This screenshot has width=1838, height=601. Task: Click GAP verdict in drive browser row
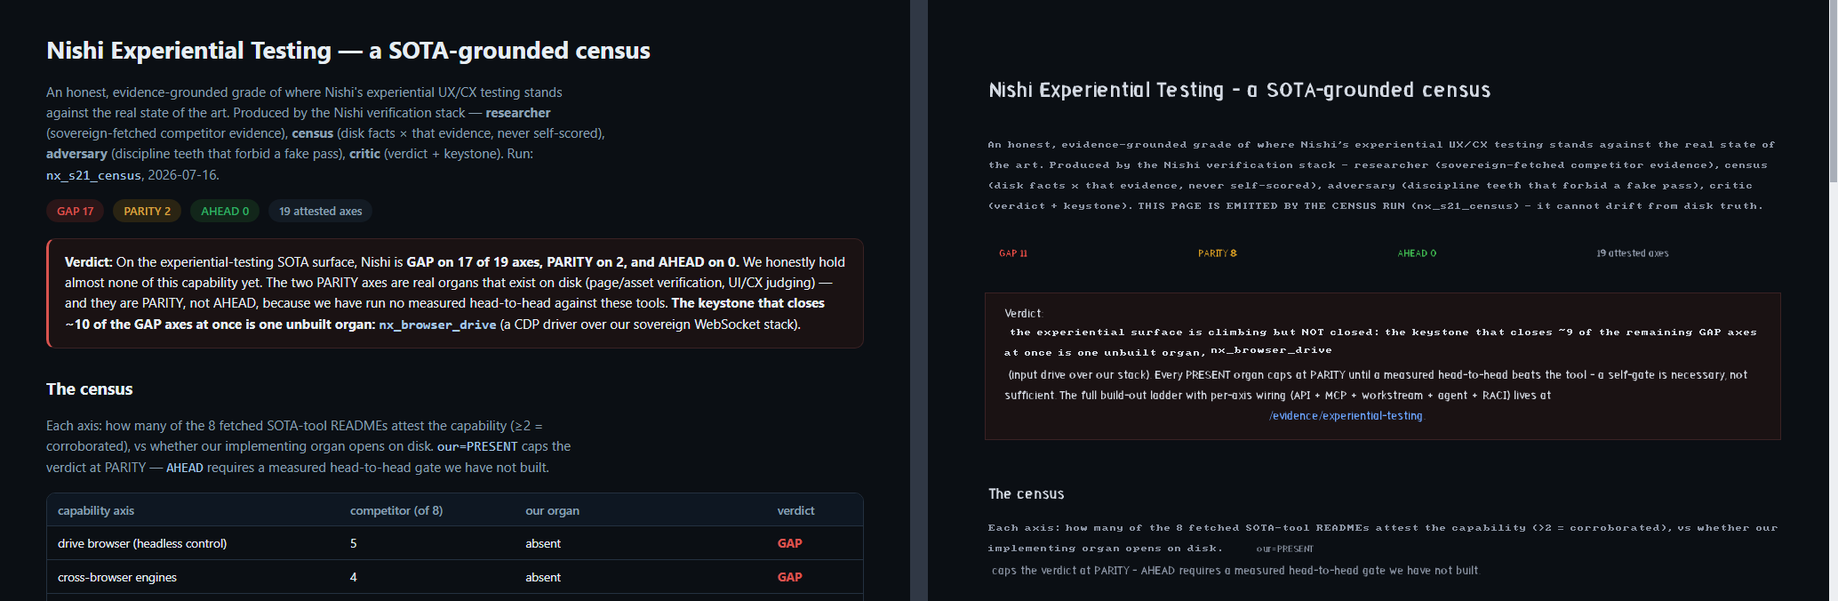pyautogui.click(x=789, y=543)
